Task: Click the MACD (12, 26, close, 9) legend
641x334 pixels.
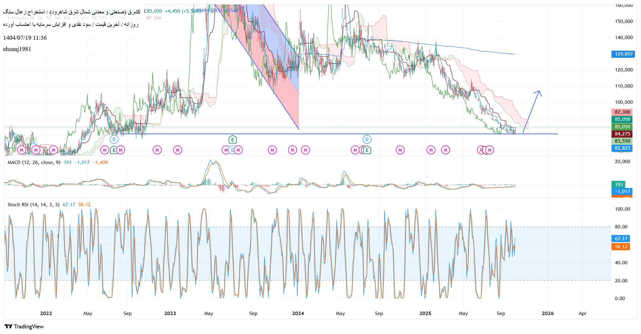Action: 34,162
